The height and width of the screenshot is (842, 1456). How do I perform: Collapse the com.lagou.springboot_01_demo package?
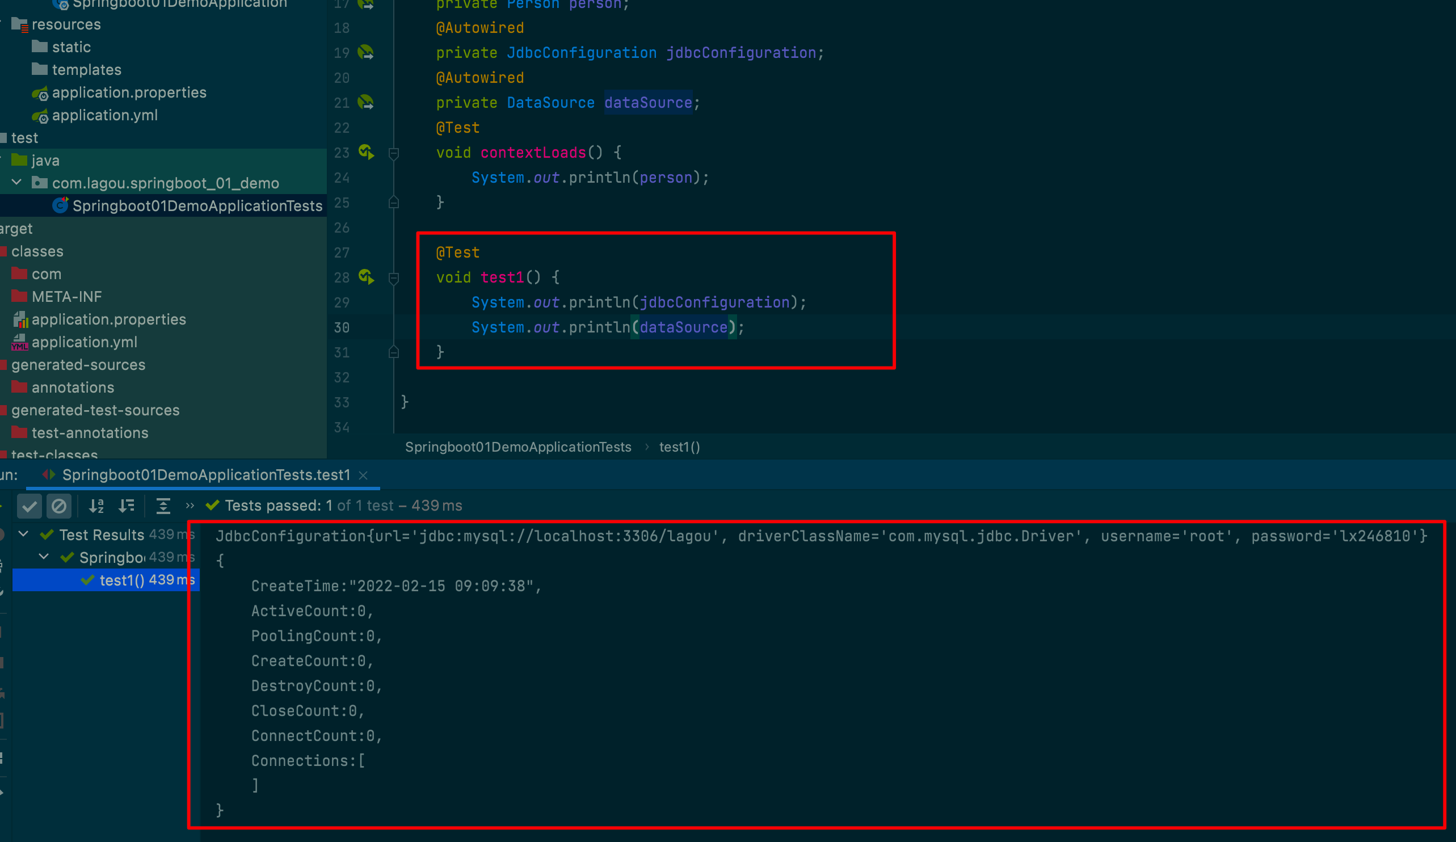(17, 183)
